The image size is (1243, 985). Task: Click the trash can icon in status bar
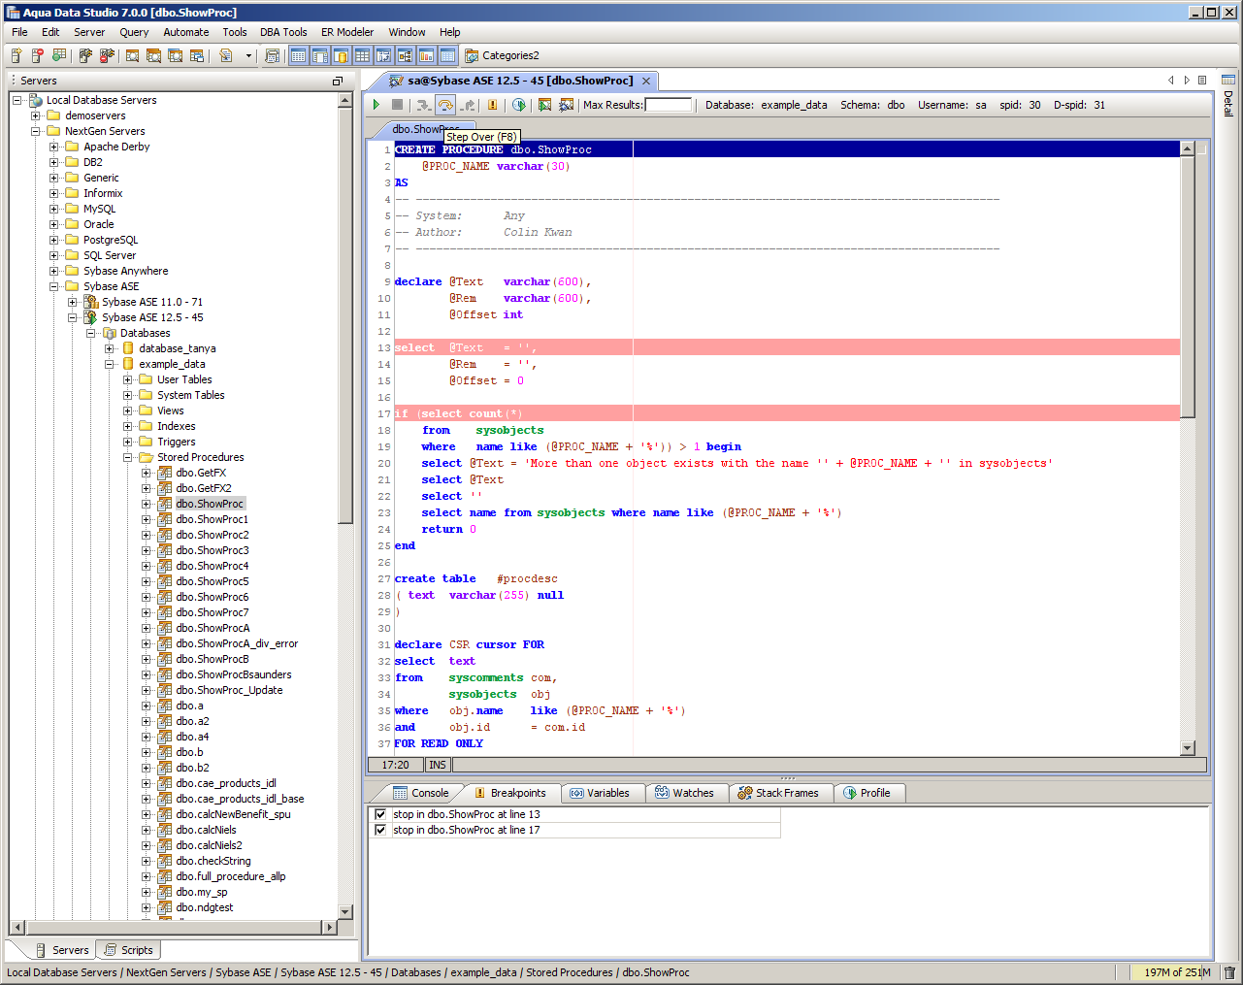point(1229,972)
